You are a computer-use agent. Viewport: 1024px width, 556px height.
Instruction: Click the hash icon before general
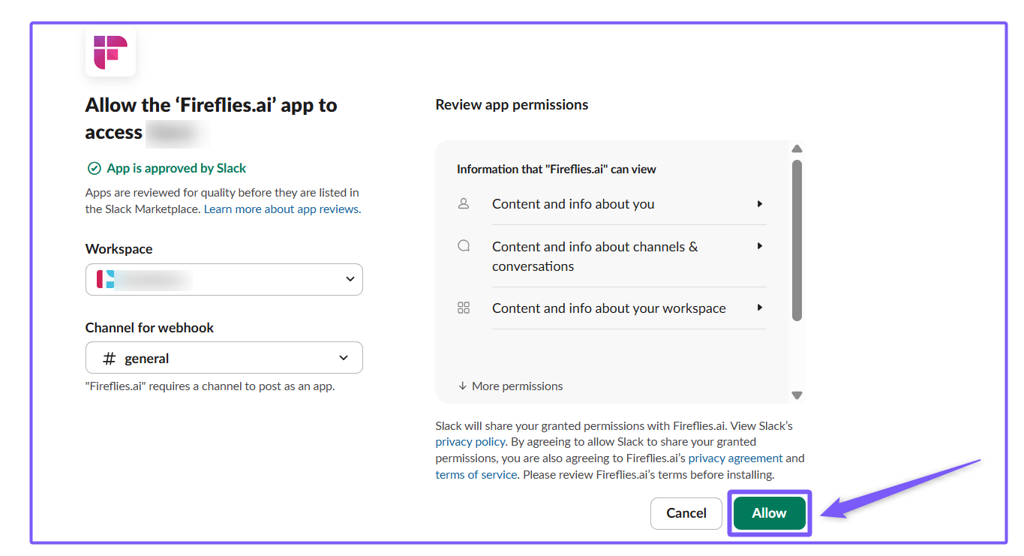coord(110,359)
